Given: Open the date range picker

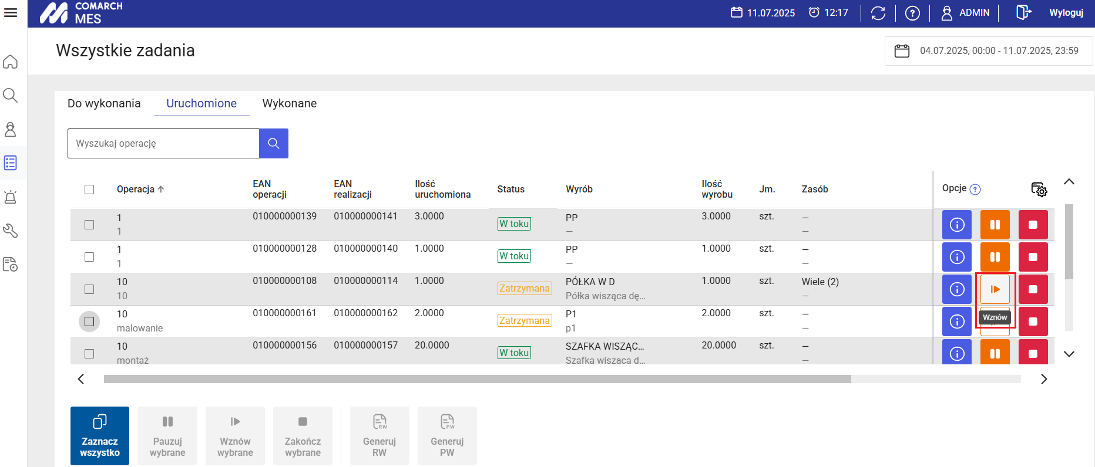Looking at the screenshot, I should tap(988, 51).
